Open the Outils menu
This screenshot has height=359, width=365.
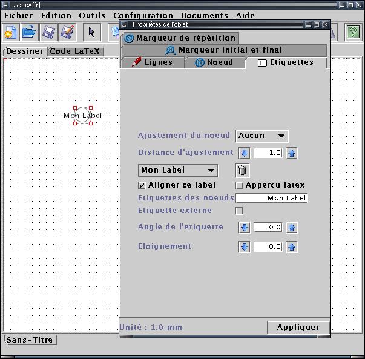point(92,16)
